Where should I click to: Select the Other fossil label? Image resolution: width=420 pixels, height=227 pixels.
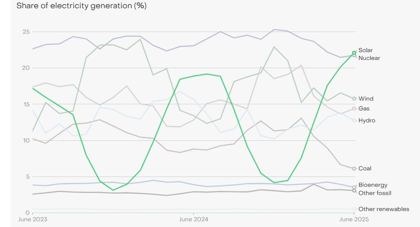pos(375,193)
